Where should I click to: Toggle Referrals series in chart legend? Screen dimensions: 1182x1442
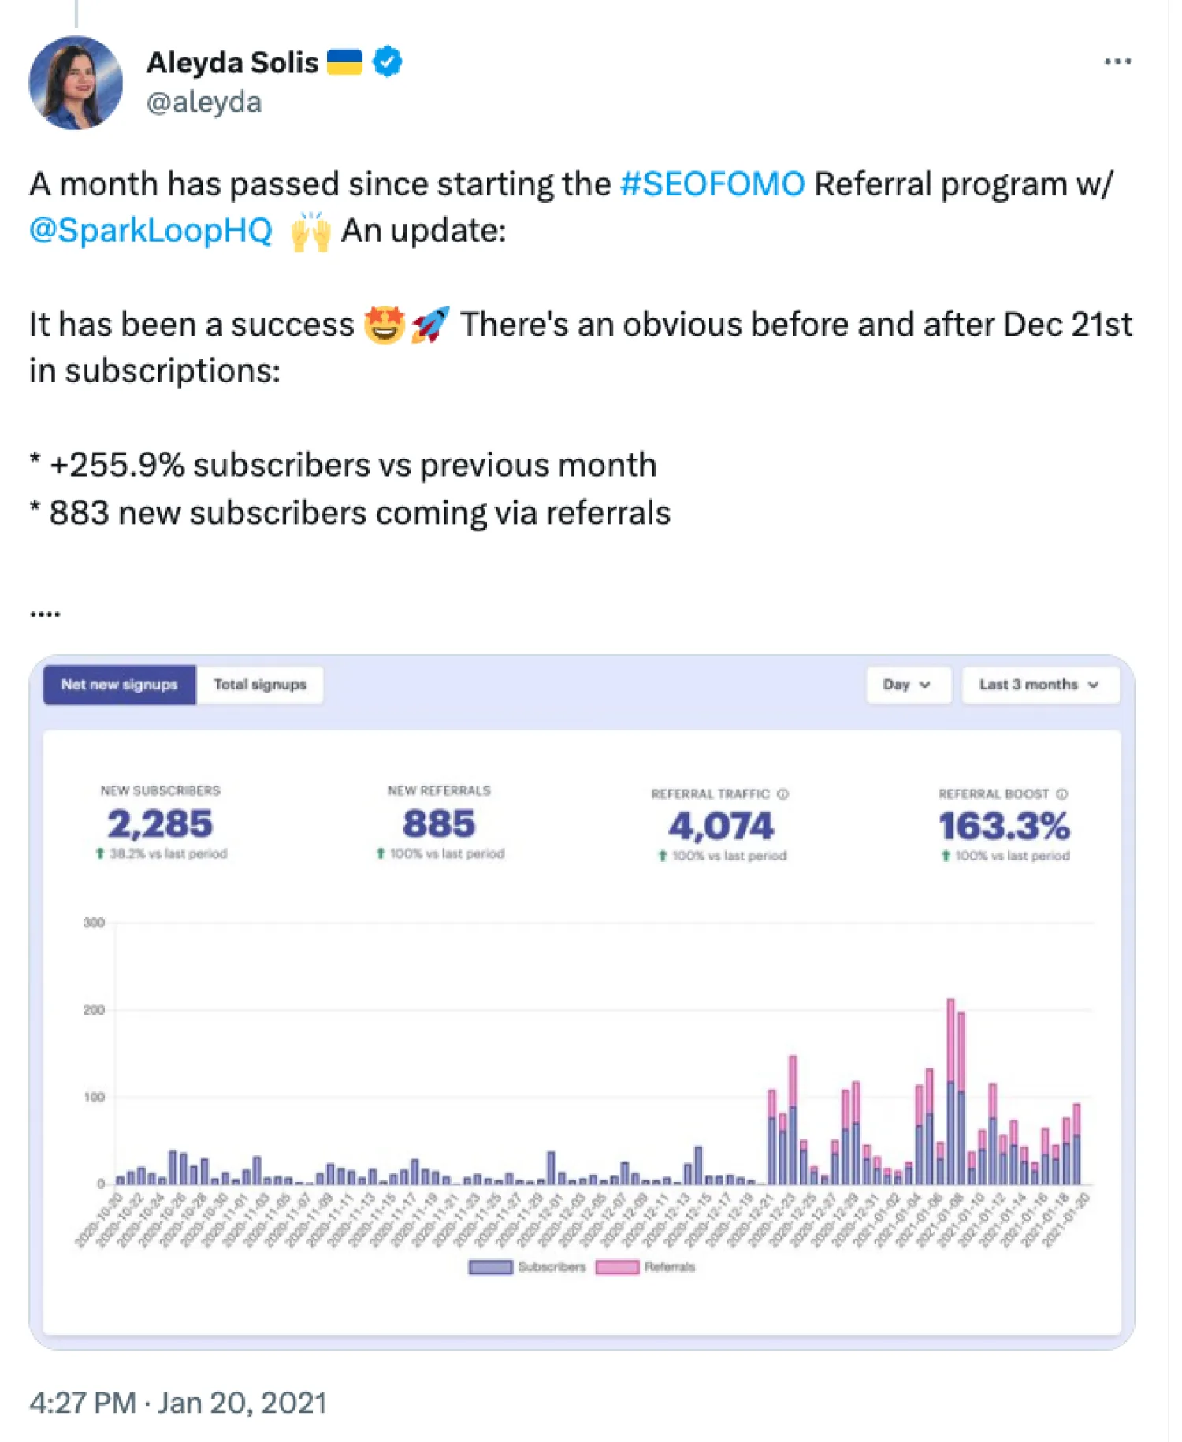[x=646, y=1267]
